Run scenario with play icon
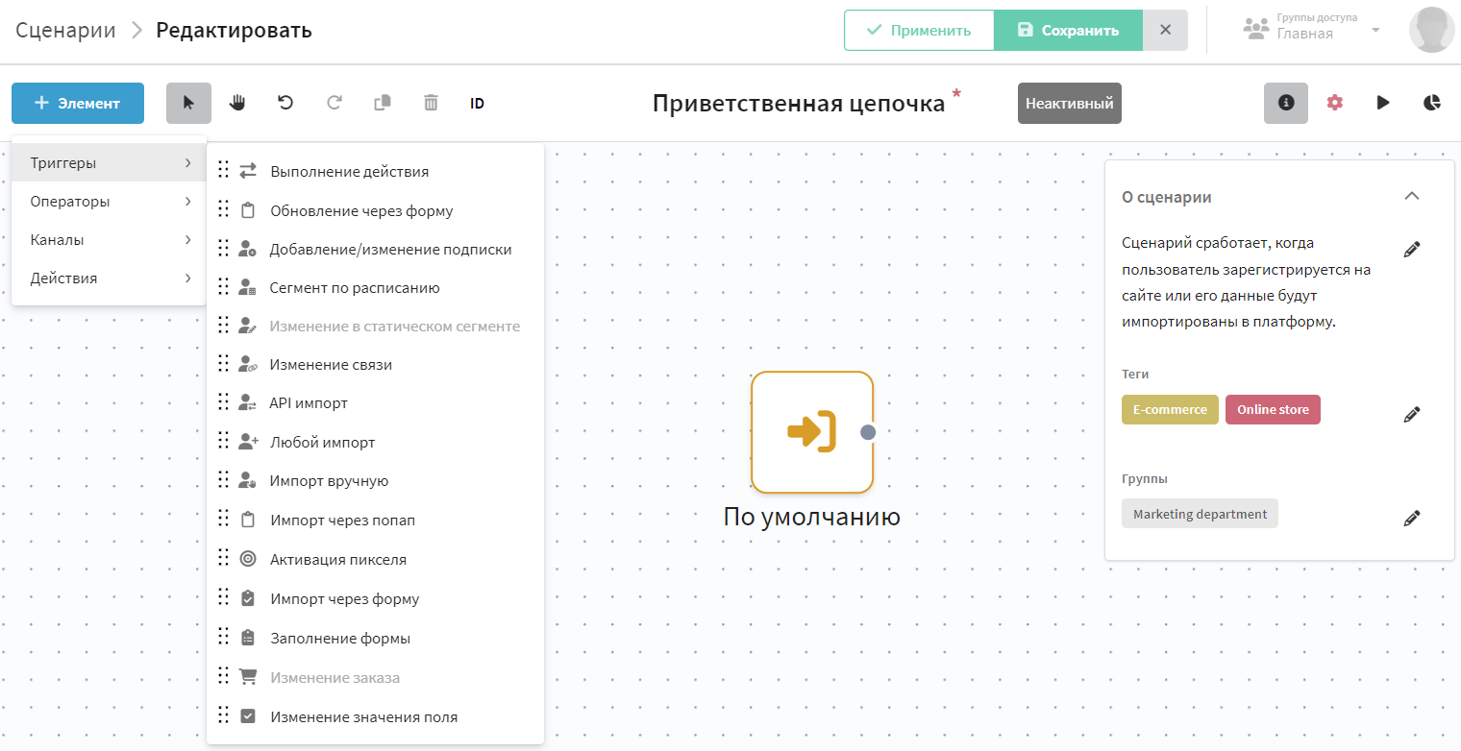Image resolution: width=1461 pixels, height=751 pixels. coord(1383,103)
